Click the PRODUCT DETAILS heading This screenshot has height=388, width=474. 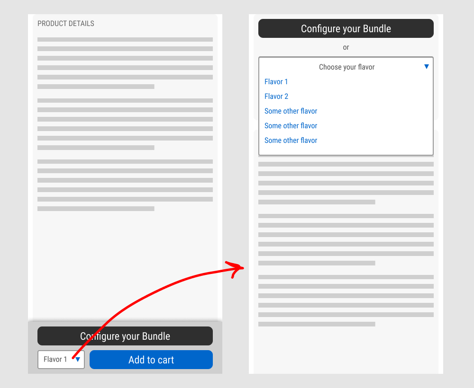pyautogui.click(x=66, y=24)
